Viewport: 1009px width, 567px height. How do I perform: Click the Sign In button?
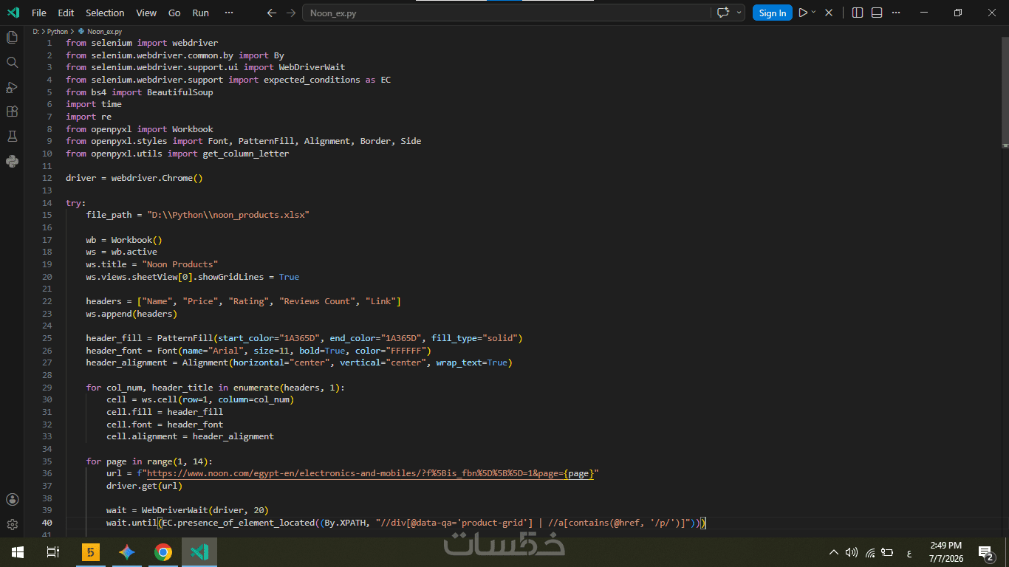point(773,13)
